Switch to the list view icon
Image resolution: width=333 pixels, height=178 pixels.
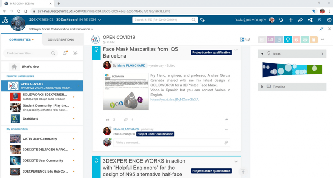(x=242, y=39)
